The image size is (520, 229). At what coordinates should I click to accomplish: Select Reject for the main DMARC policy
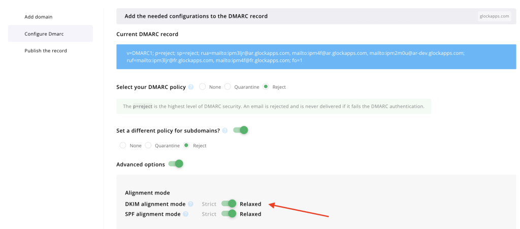pos(266,87)
